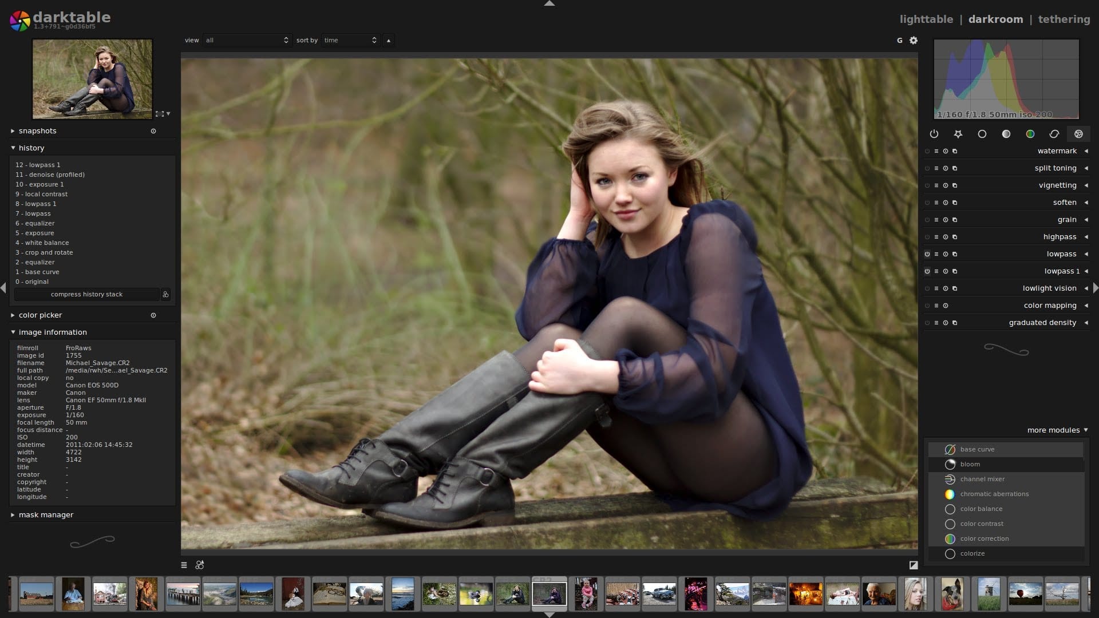
Task: Show favourite modules via the star icon
Action: (x=958, y=134)
